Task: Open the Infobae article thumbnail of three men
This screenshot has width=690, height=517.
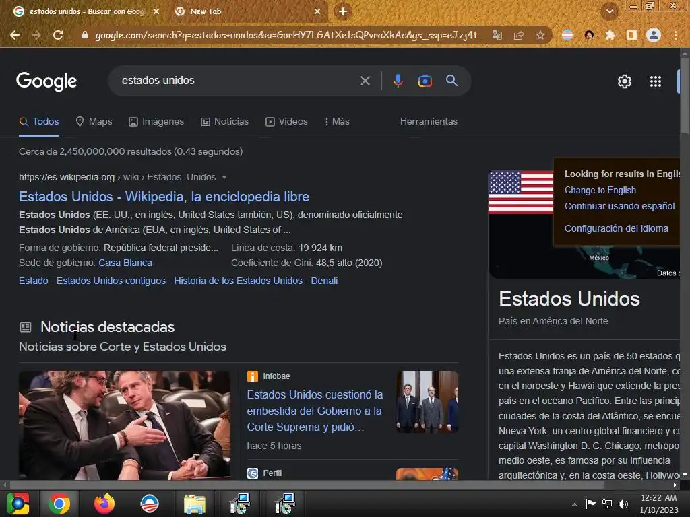Action: coord(427,402)
